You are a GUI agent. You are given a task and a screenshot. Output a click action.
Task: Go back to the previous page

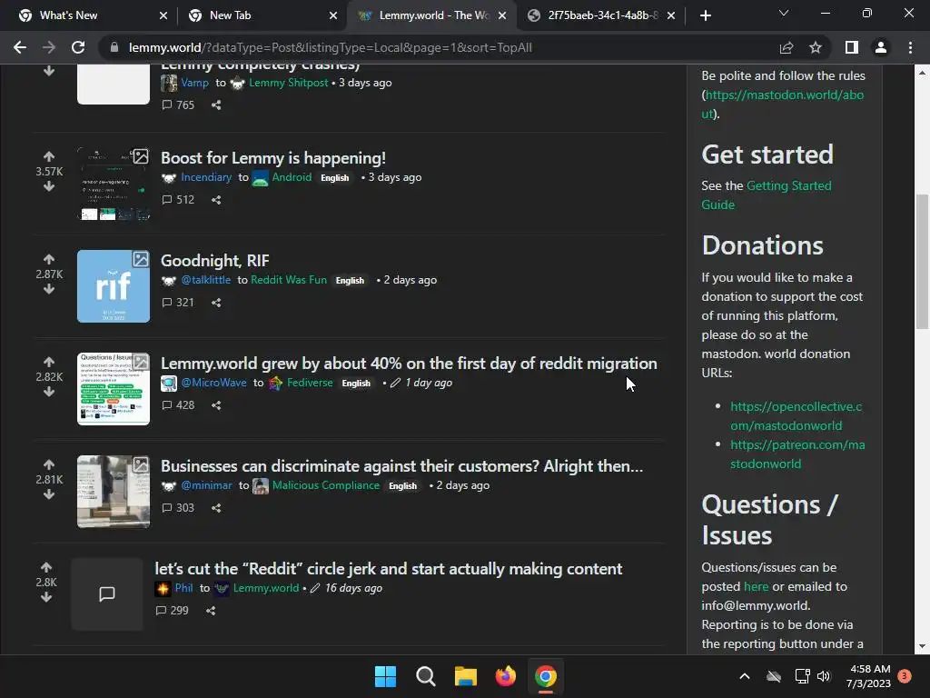(20, 47)
